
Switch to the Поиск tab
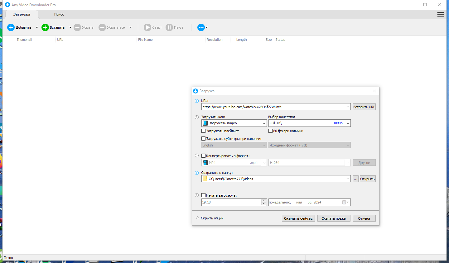(x=59, y=14)
